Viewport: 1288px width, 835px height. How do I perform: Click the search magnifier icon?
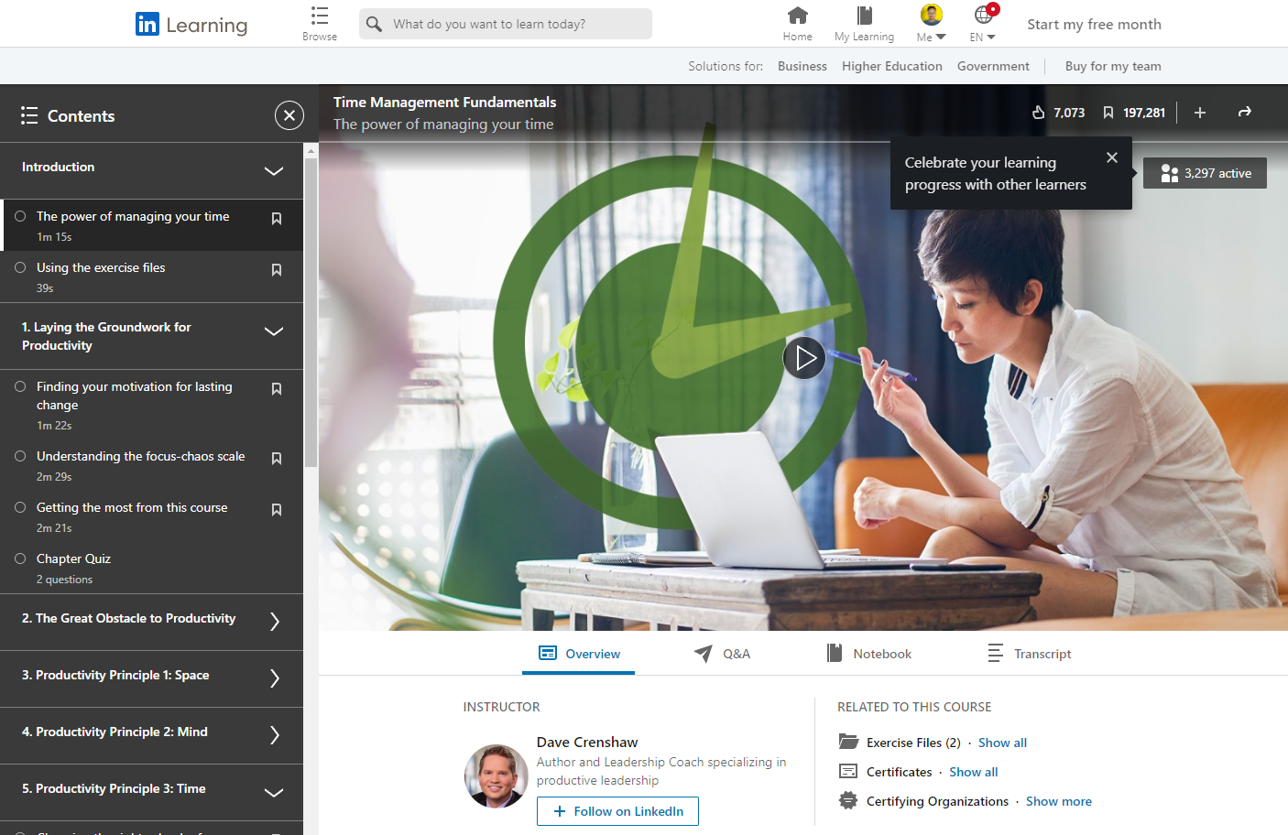pyautogui.click(x=374, y=24)
